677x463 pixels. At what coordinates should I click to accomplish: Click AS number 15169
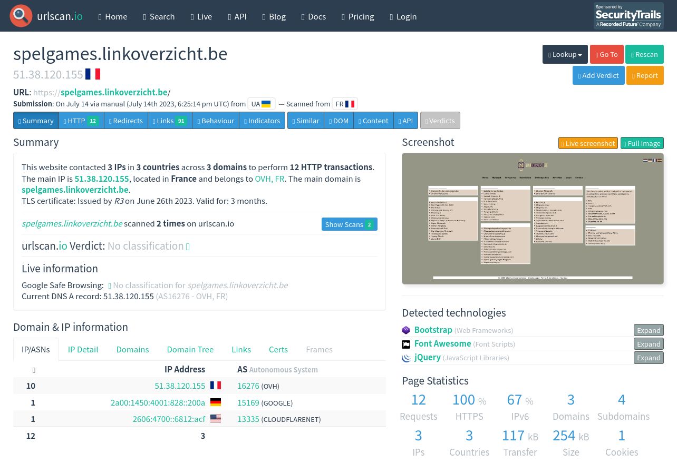coord(248,402)
